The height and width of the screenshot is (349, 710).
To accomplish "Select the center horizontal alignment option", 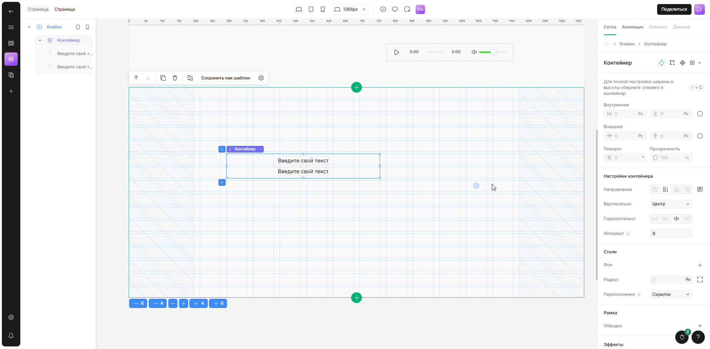I will click(676, 219).
